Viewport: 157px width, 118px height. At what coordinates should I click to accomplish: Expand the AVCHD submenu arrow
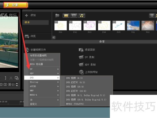pos(58,86)
